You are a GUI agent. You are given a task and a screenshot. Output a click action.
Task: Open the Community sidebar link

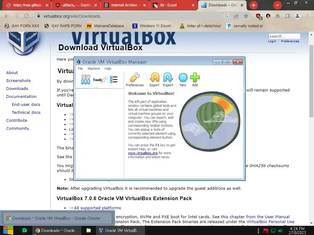(17, 129)
